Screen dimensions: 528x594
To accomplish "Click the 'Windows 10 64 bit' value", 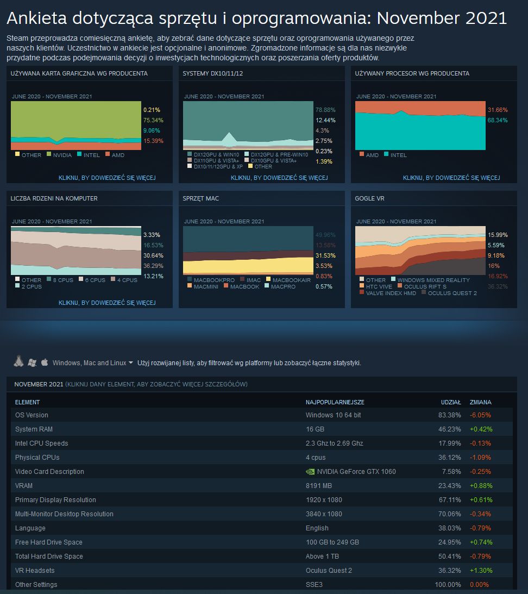I will click(334, 415).
